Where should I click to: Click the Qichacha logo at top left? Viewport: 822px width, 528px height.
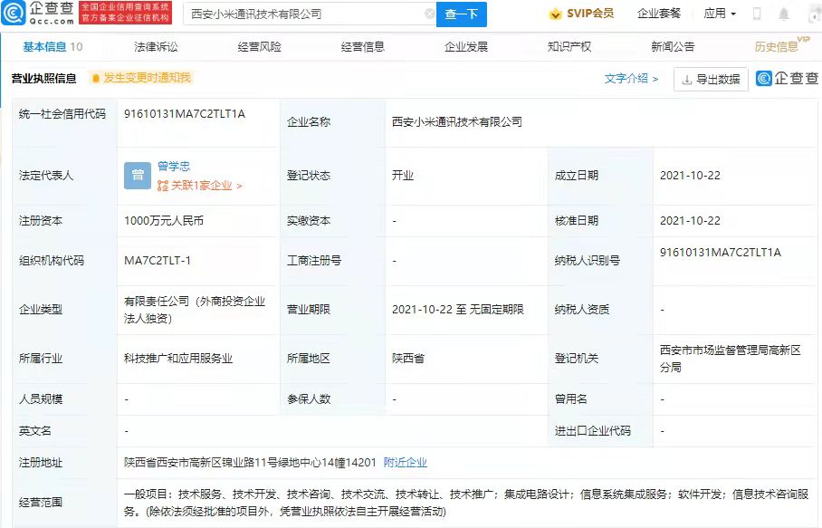click(38, 13)
